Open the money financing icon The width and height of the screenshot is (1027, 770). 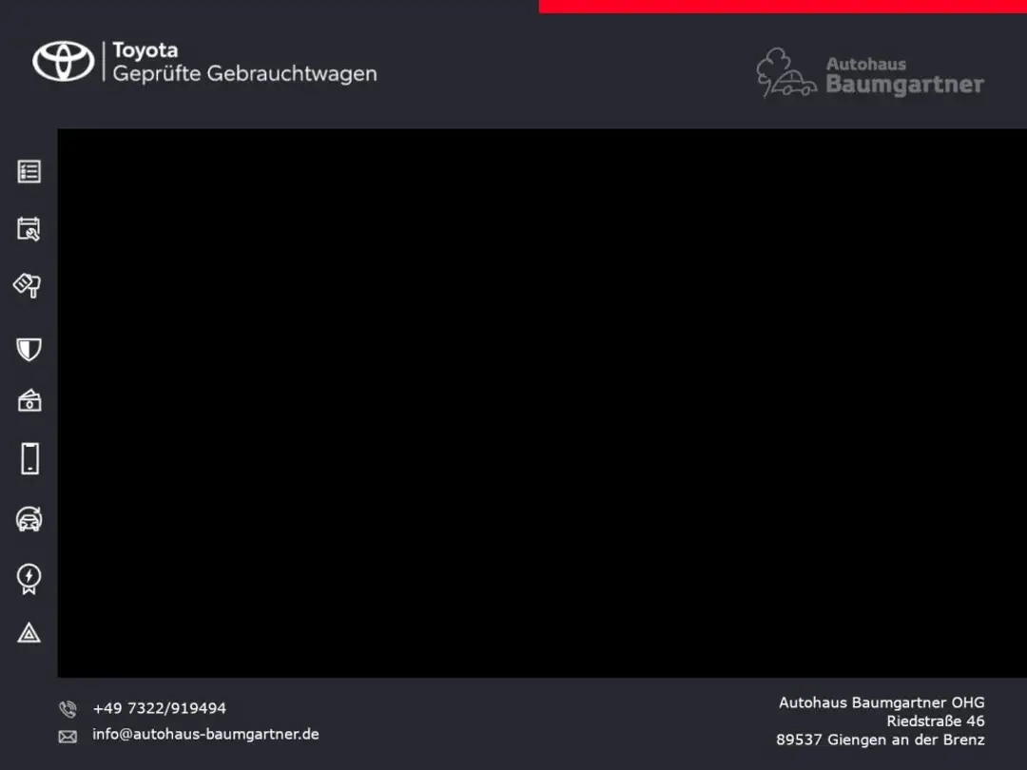pyautogui.click(x=29, y=400)
